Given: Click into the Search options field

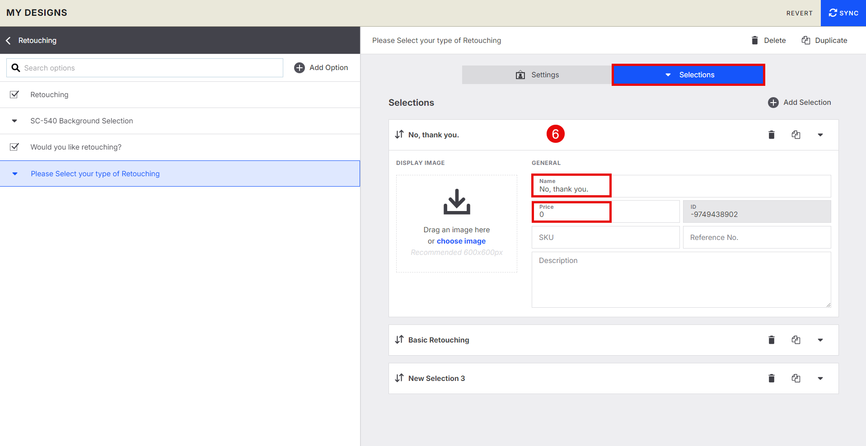Looking at the screenshot, I should (145, 68).
